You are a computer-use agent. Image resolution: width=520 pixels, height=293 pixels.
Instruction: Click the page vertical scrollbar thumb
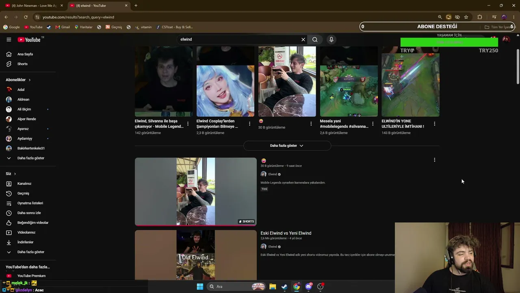518,66
